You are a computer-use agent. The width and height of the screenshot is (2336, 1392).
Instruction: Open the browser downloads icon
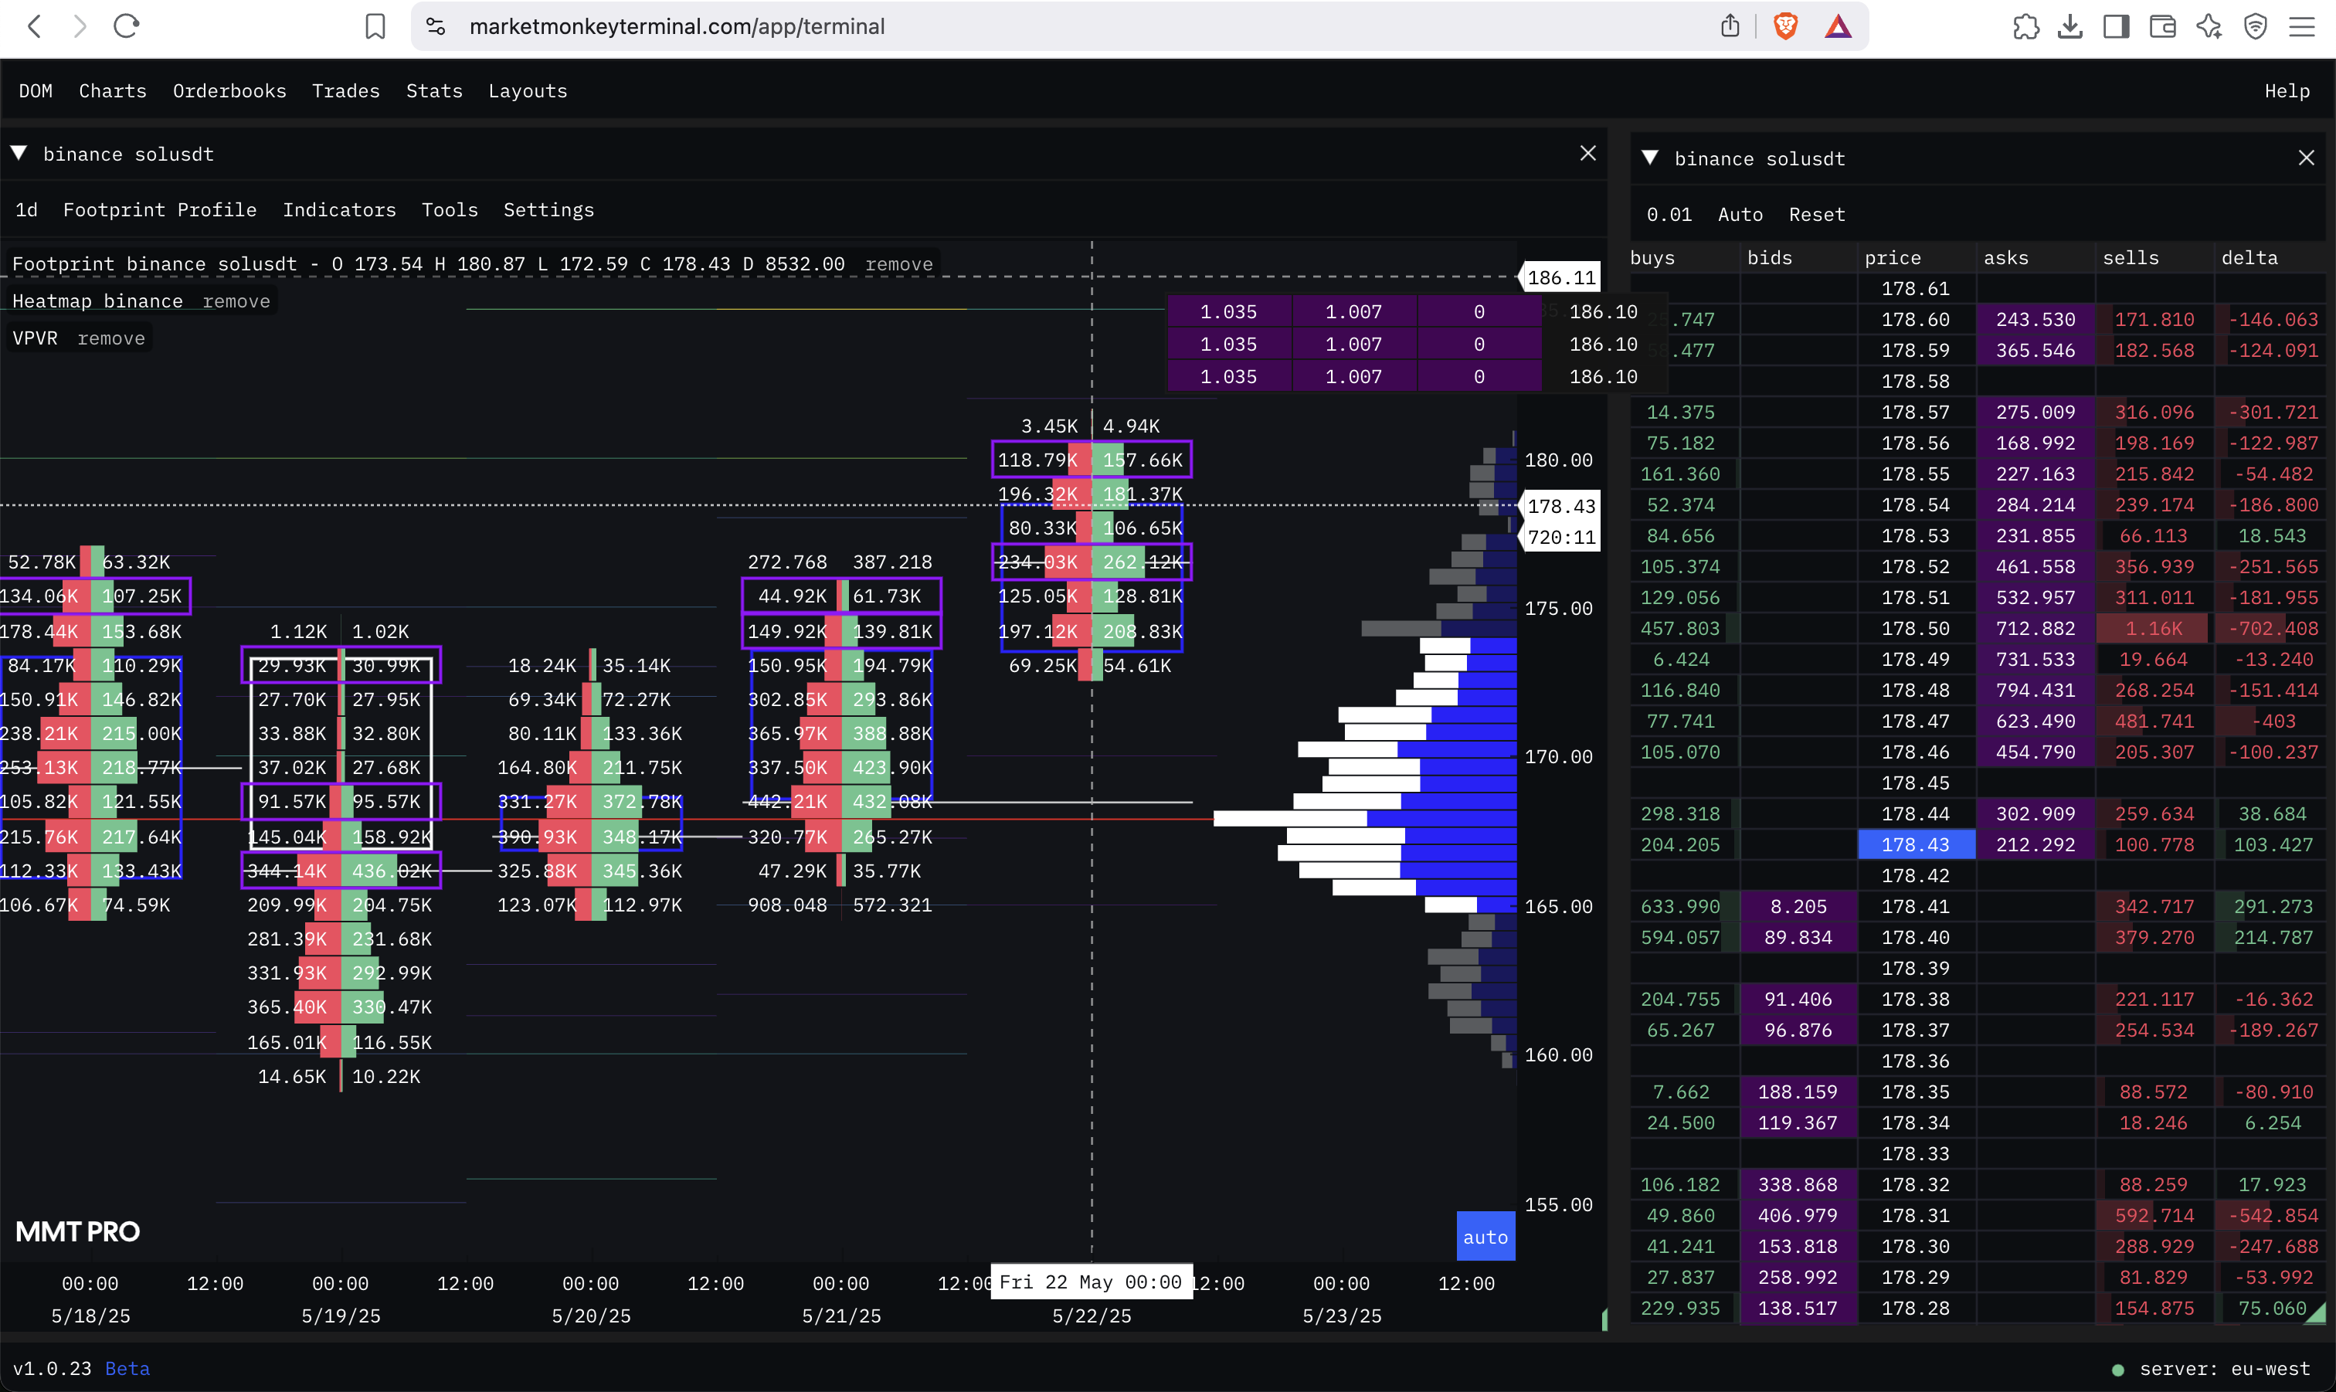tap(2070, 26)
